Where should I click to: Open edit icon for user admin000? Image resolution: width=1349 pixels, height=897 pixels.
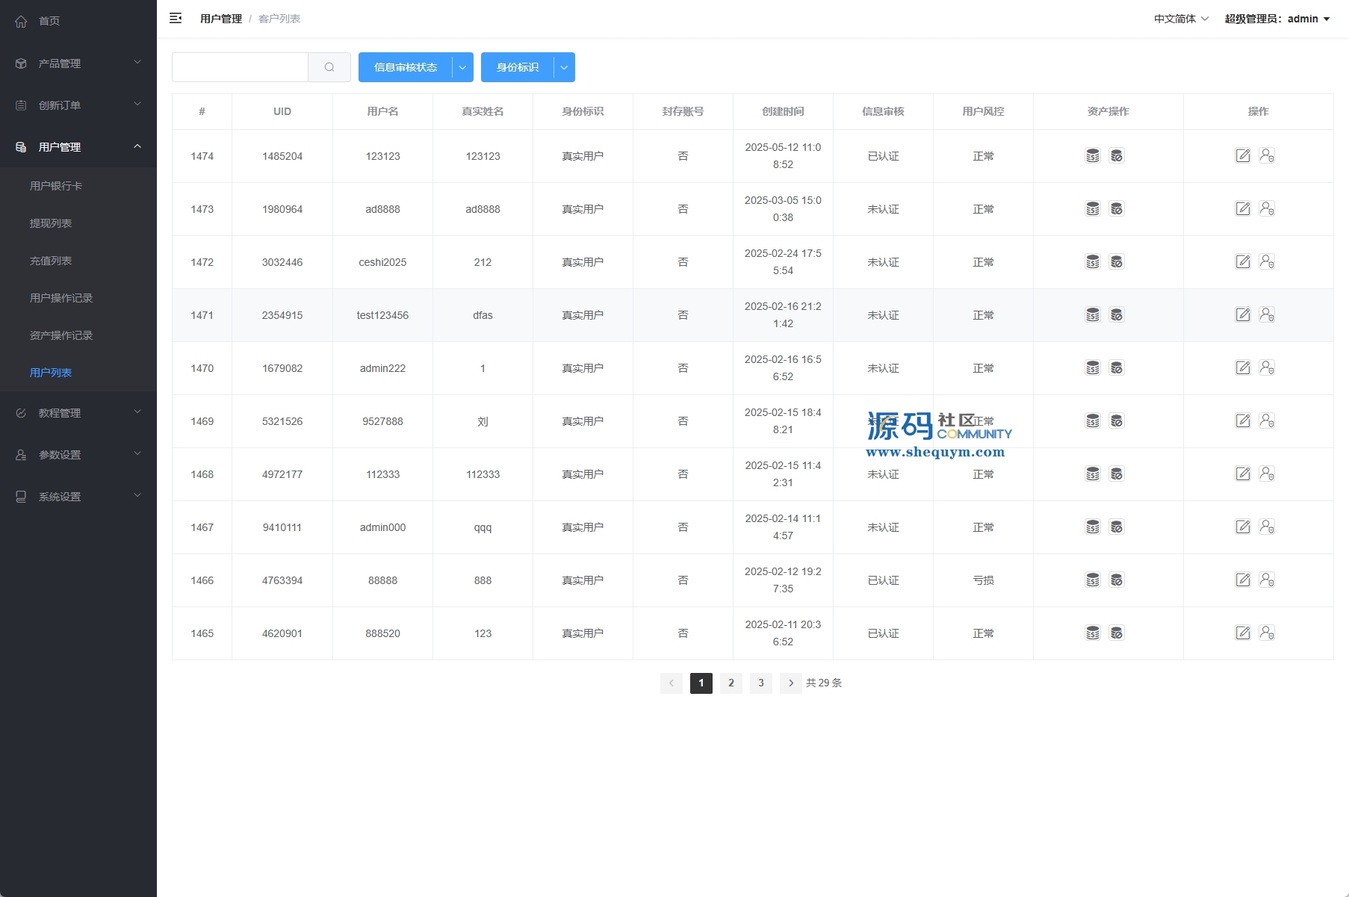point(1242,527)
